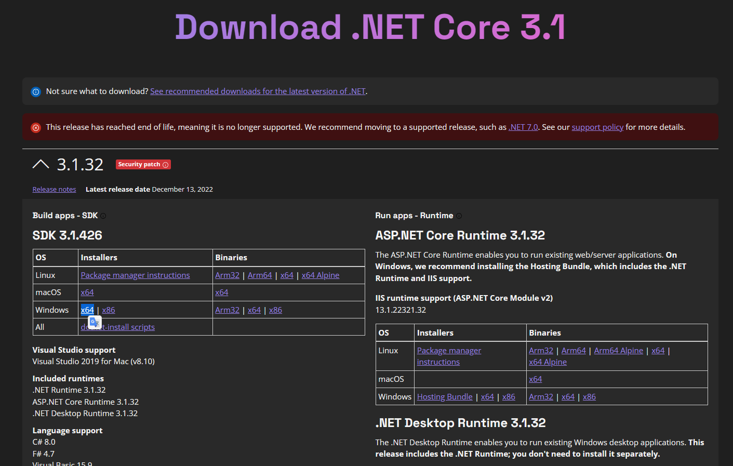Click the red end-of-life warning icon
Viewport: 733px width, 466px height.
point(36,128)
